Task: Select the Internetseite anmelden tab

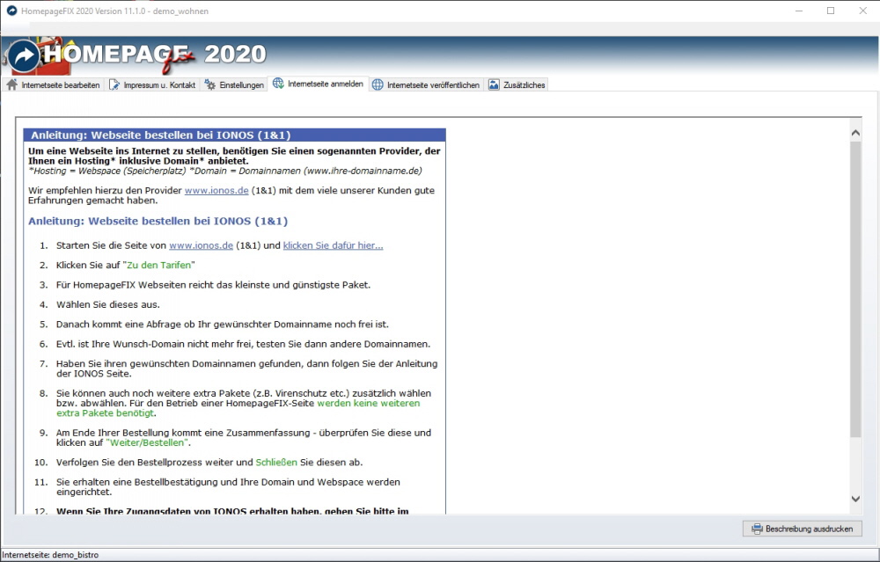Action: (318, 84)
